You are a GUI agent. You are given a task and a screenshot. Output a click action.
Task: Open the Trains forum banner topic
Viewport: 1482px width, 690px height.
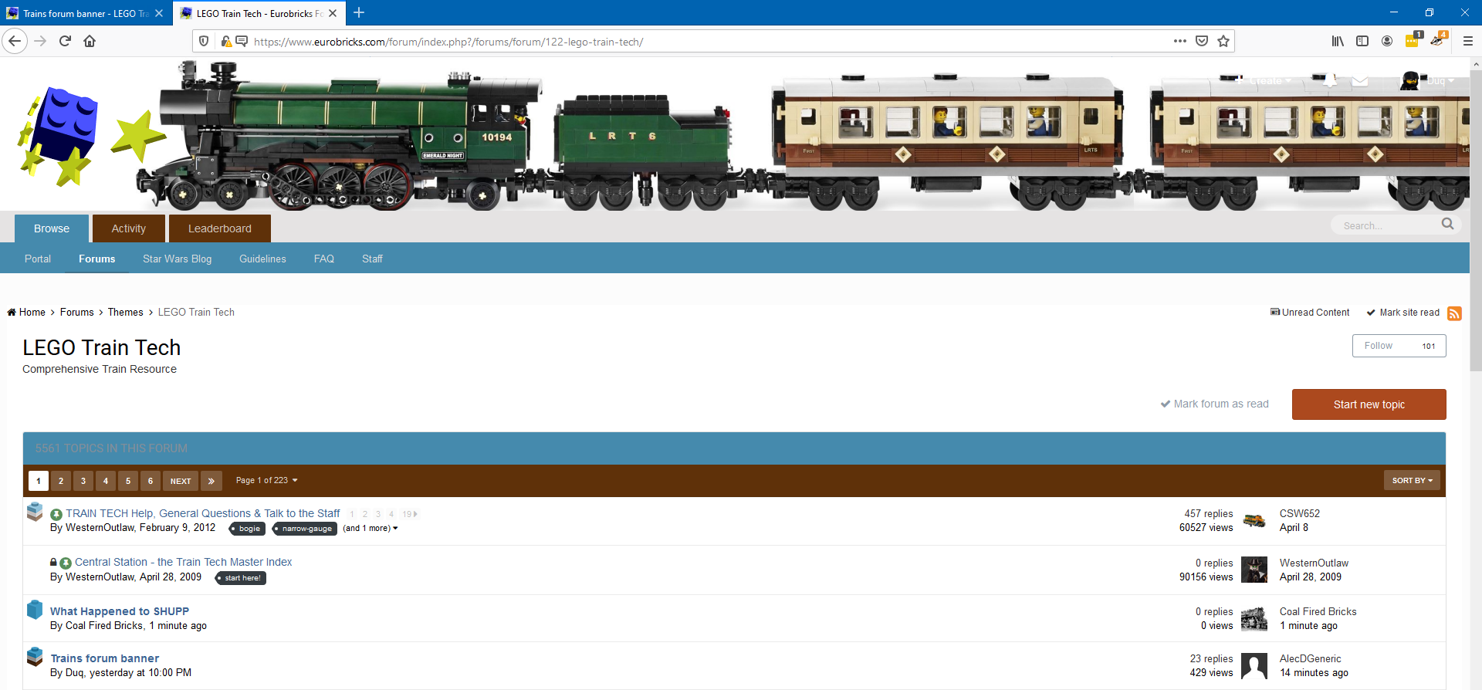[x=105, y=658]
